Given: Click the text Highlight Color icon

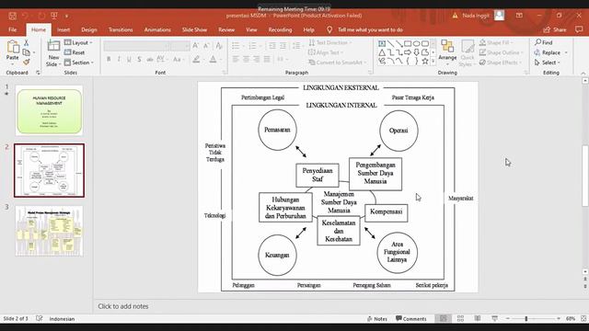Looking at the screenshot, I should pyautogui.click(x=196, y=59).
